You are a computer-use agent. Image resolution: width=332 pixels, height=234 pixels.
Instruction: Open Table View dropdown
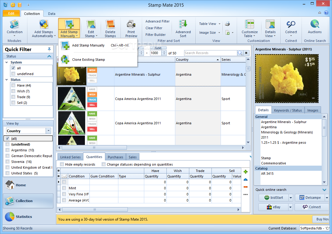pyautogui.click(x=210, y=24)
